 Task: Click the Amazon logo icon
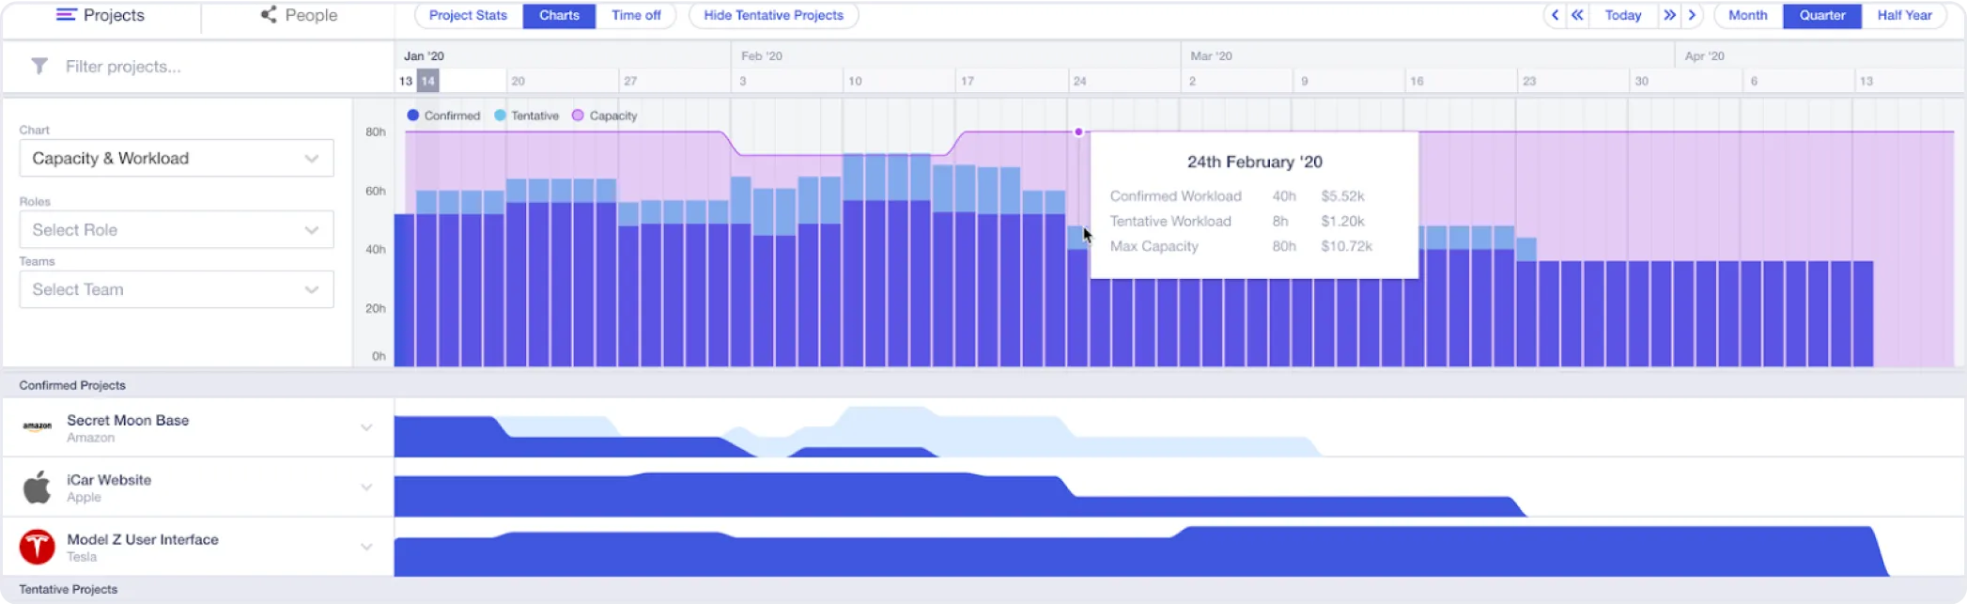point(38,426)
